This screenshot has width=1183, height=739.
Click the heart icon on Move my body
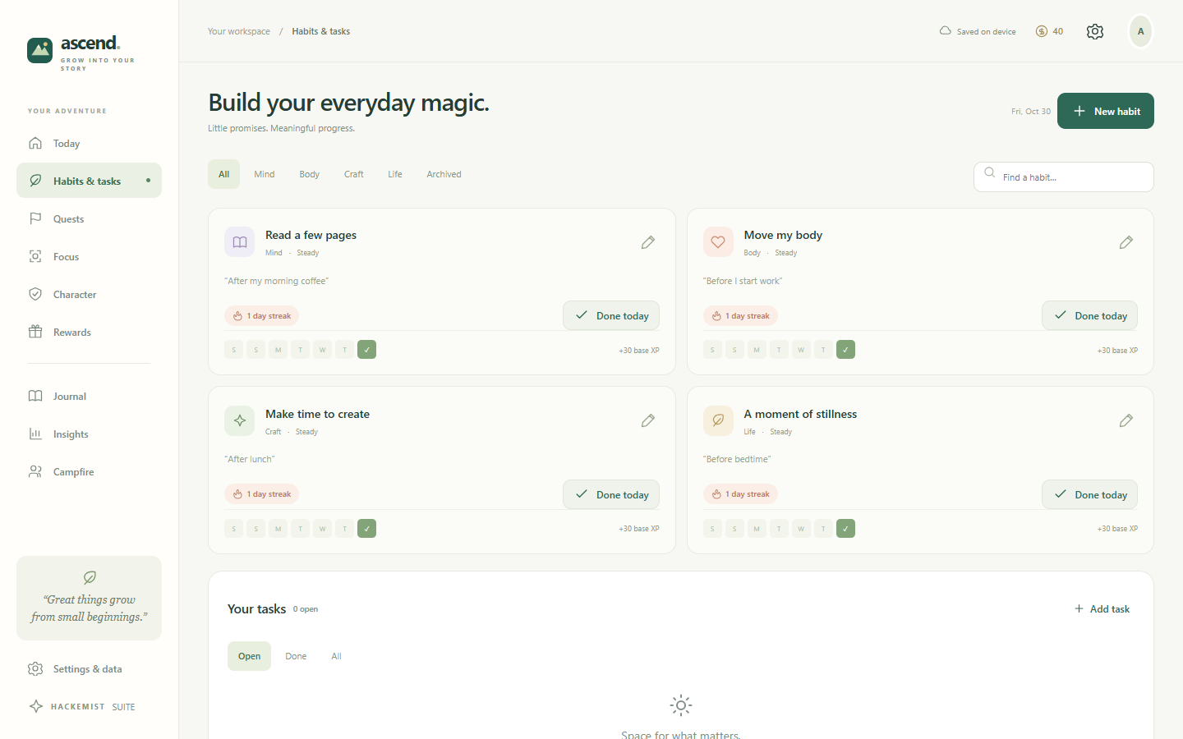718,242
